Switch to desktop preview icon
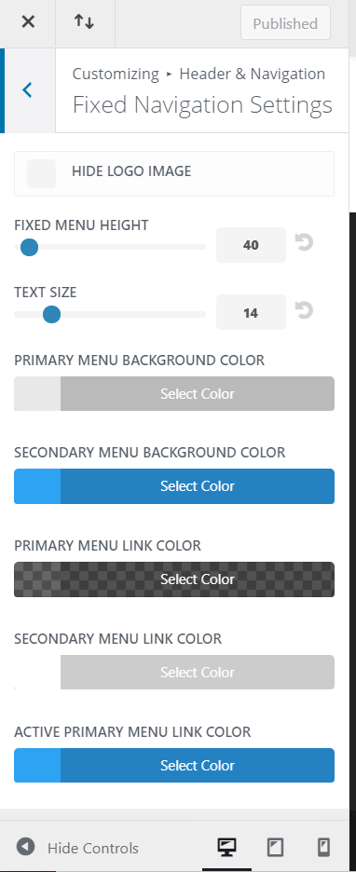 point(226,847)
